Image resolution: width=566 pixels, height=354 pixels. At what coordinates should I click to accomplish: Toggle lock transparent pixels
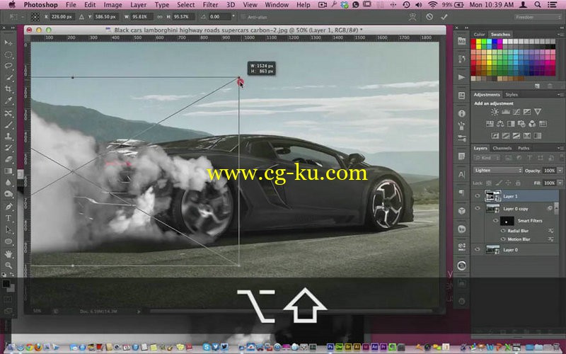click(488, 183)
